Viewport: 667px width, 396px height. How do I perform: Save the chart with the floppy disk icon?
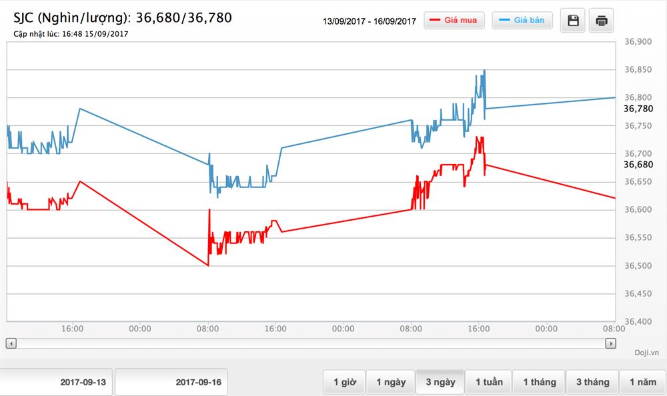coord(572,21)
